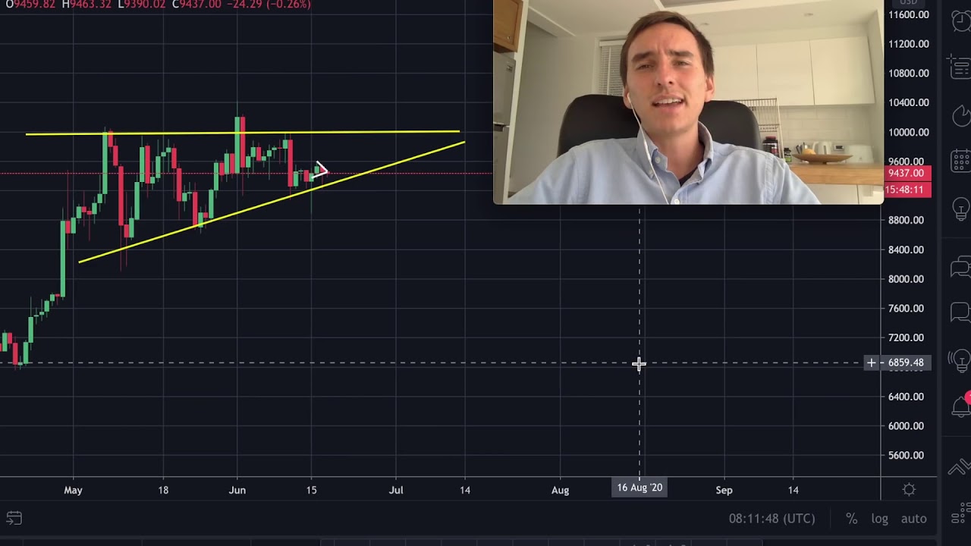Open the Private Chats bubble icon
The width and height of the screenshot is (971, 546).
pyautogui.click(x=961, y=312)
